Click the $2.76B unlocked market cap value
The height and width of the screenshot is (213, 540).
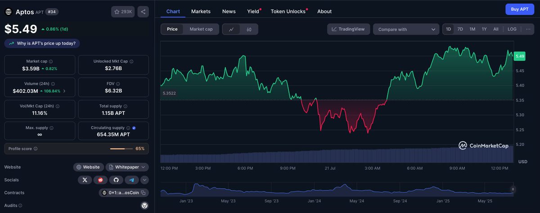tap(113, 68)
